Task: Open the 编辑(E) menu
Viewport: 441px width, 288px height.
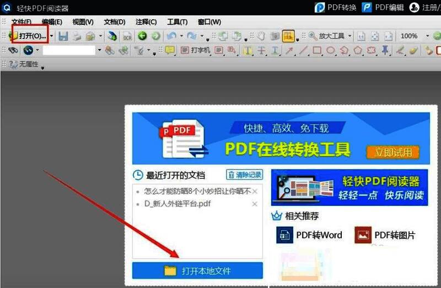Action: pos(52,22)
